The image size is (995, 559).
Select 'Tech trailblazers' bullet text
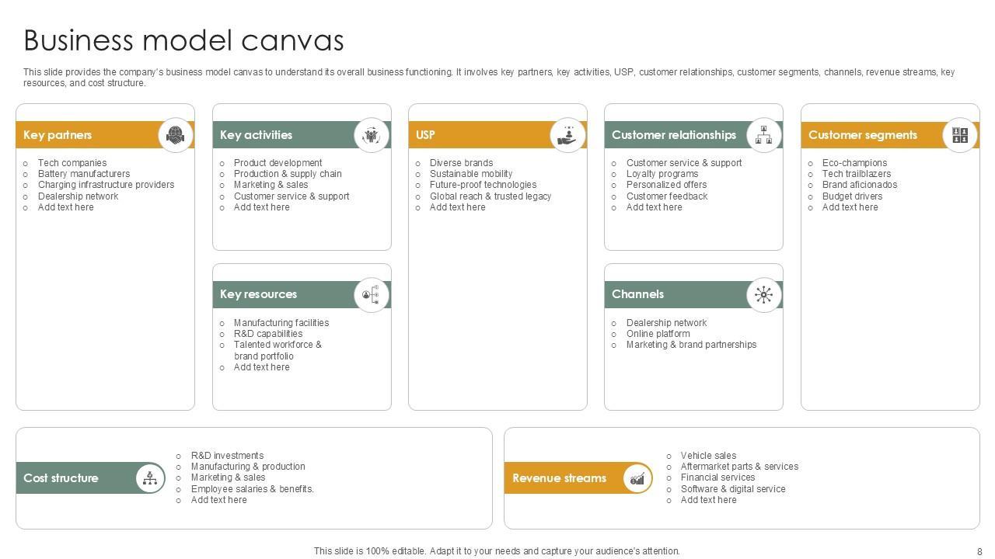click(857, 174)
